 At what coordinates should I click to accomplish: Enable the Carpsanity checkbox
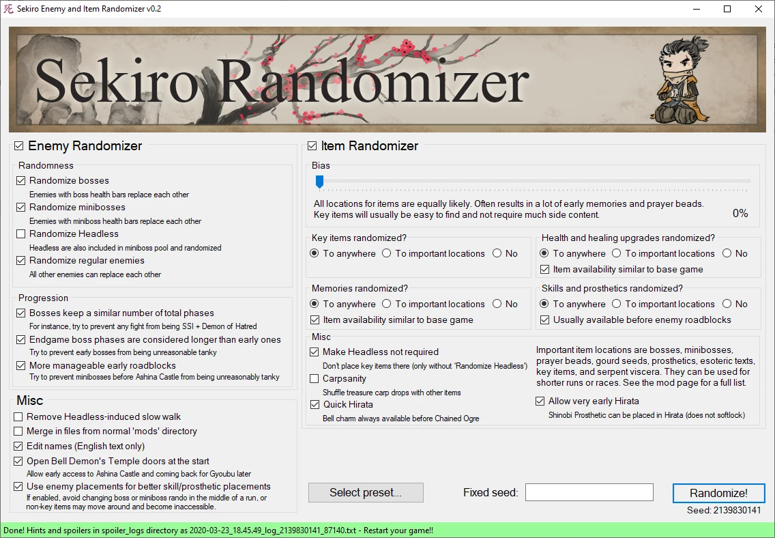click(315, 379)
